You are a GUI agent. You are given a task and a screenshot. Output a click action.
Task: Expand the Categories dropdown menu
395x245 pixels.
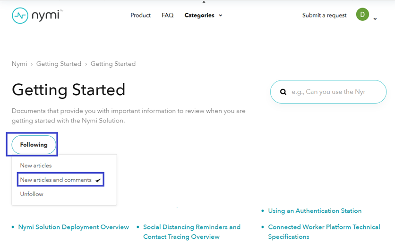click(x=203, y=16)
